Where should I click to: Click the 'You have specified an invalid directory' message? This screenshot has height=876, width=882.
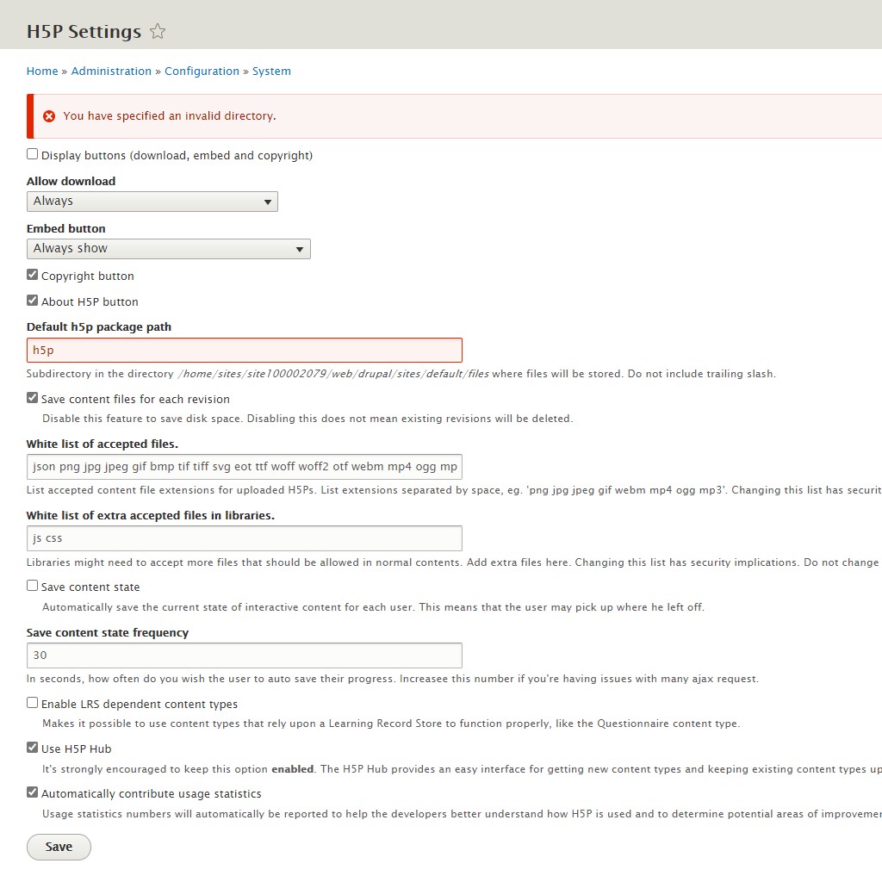point(170,116)
